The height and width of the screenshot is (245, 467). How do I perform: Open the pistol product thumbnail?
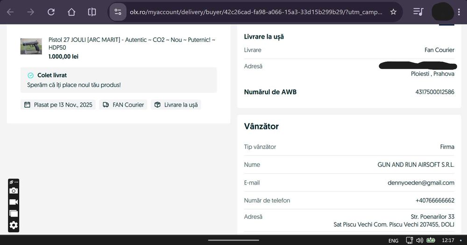[31, 47]
